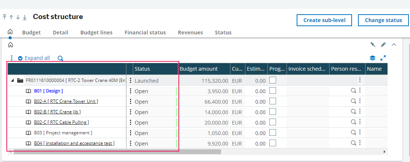
Task: Collapse section with chevron up icon
Action: pyautogui.click(x=394, y=45)
